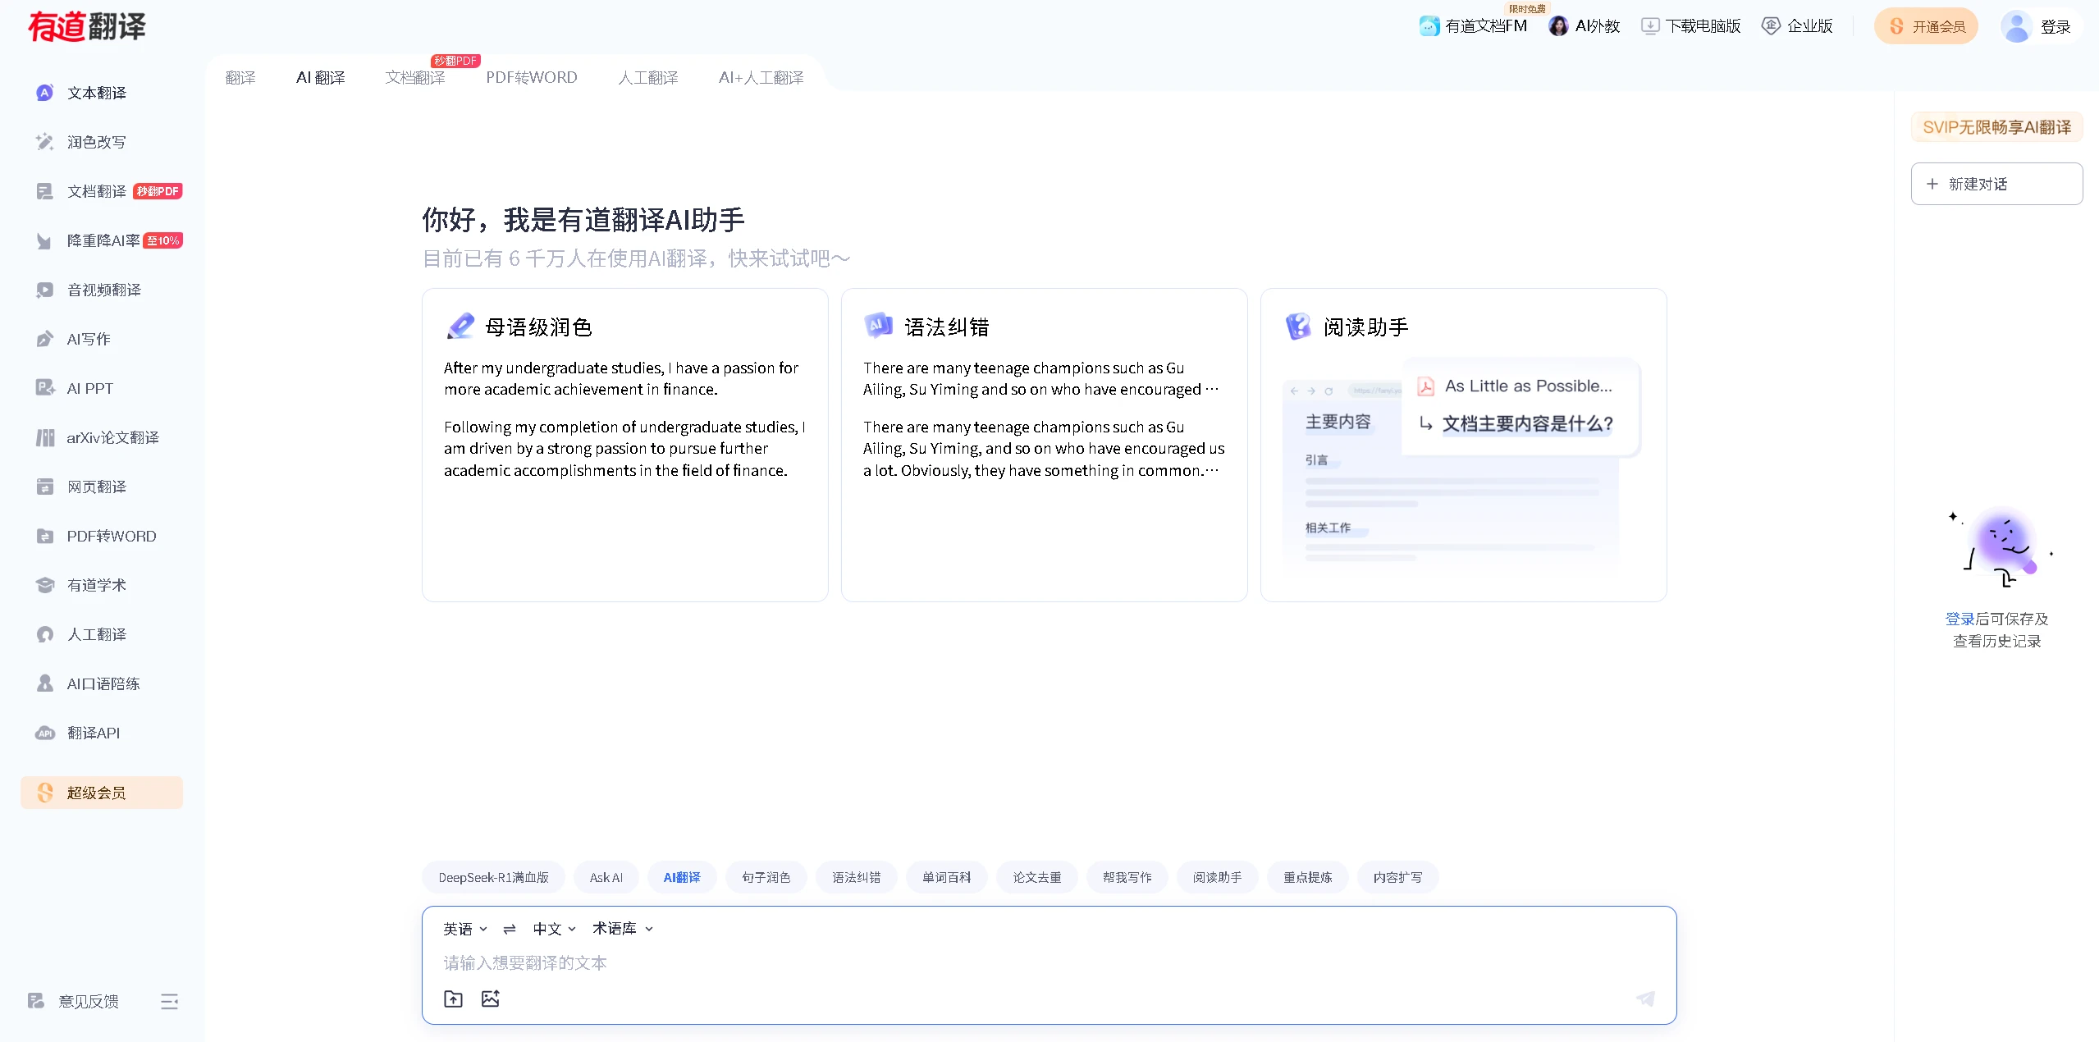Open the 阅读助手 preview card

(x=1464, y=445)
